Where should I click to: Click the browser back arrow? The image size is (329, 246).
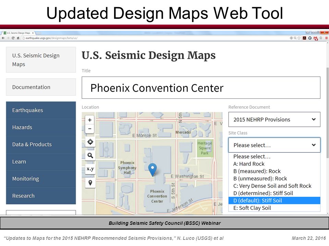pos(3,38)
